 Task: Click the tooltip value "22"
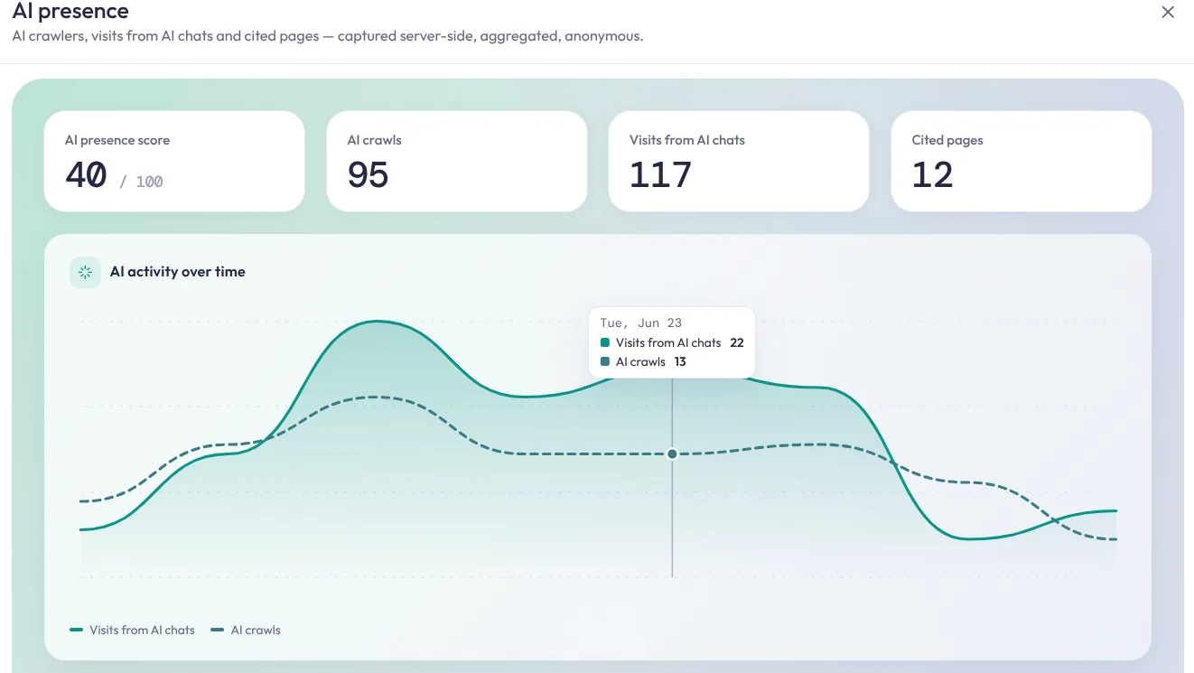pos(737,343)
